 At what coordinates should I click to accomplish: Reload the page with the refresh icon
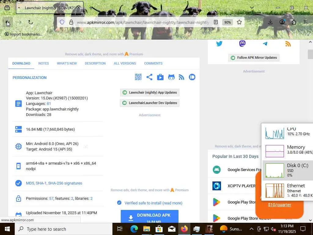31,22
